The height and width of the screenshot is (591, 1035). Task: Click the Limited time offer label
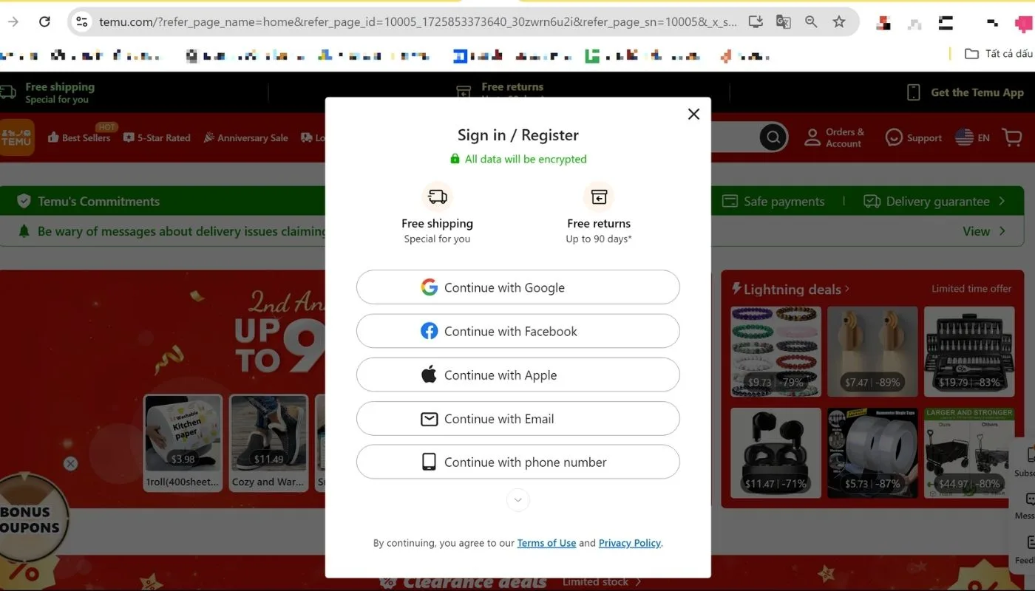(971, 289)
